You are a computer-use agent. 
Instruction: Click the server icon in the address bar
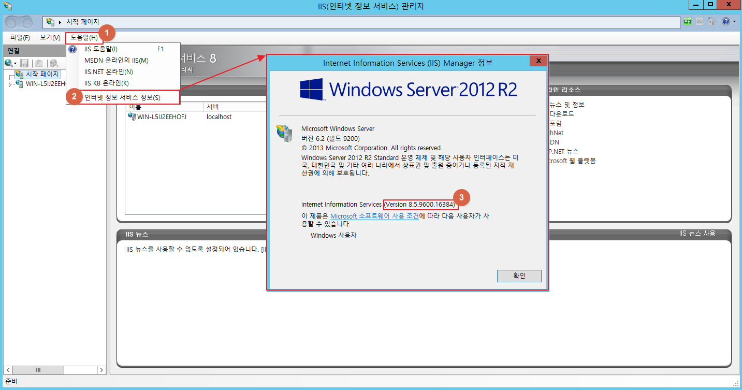point(50,22)
